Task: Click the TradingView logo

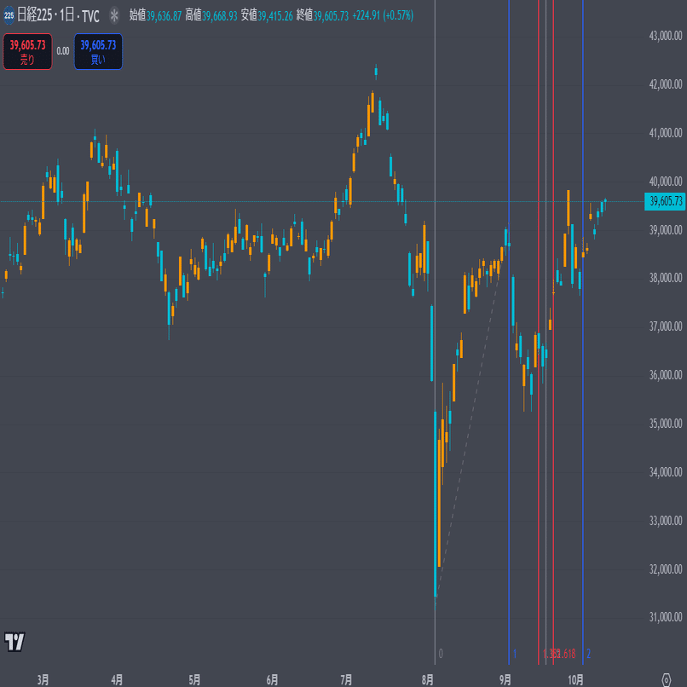Action: point(14,641)
